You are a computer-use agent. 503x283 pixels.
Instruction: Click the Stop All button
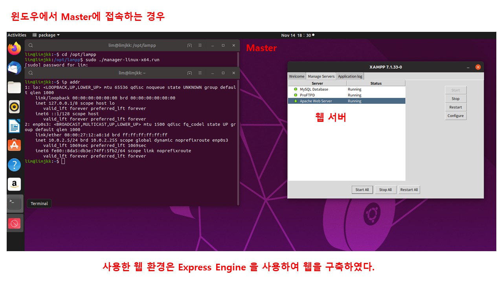[x=385, y=189]
